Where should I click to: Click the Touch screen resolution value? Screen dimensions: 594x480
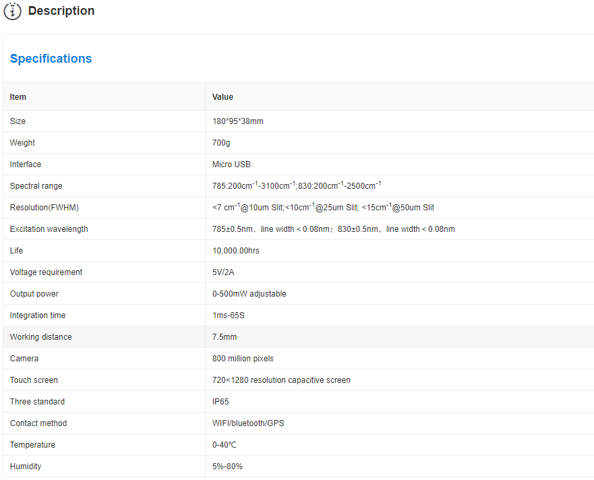pos(281,380)
